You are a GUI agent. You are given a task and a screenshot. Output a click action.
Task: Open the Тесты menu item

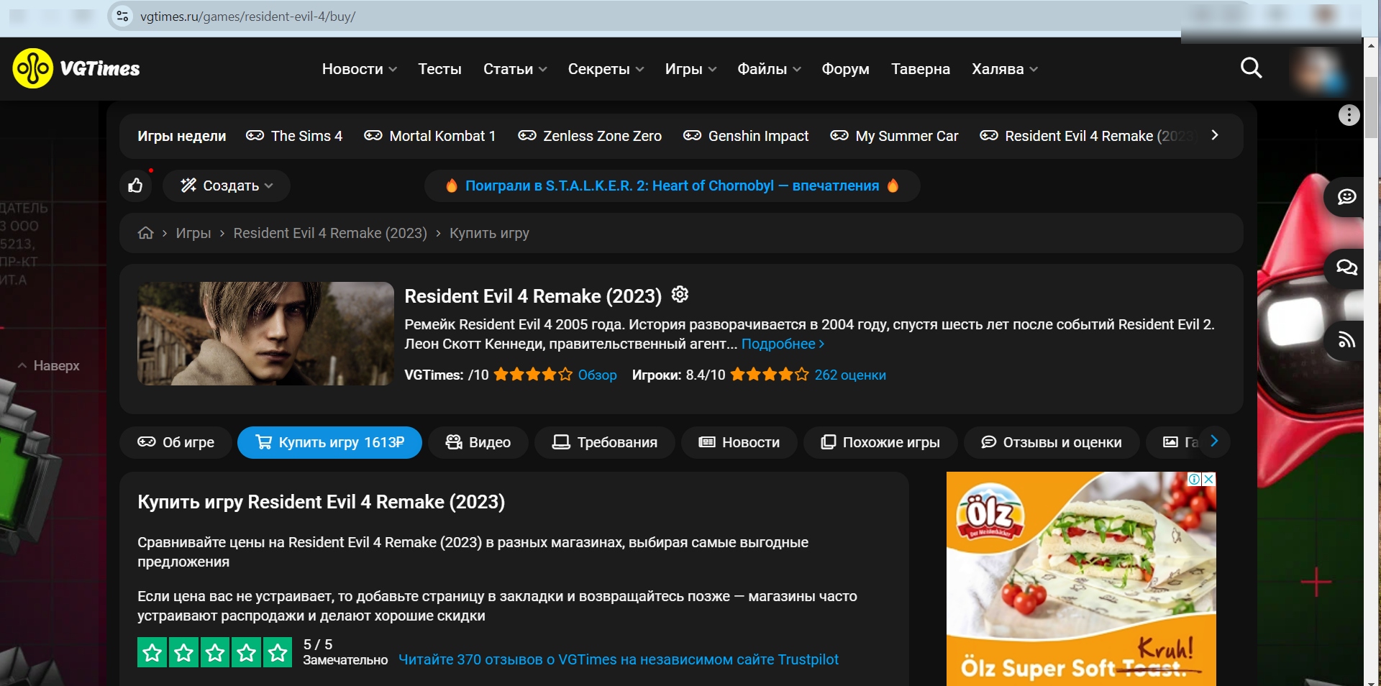click(440, 69)
